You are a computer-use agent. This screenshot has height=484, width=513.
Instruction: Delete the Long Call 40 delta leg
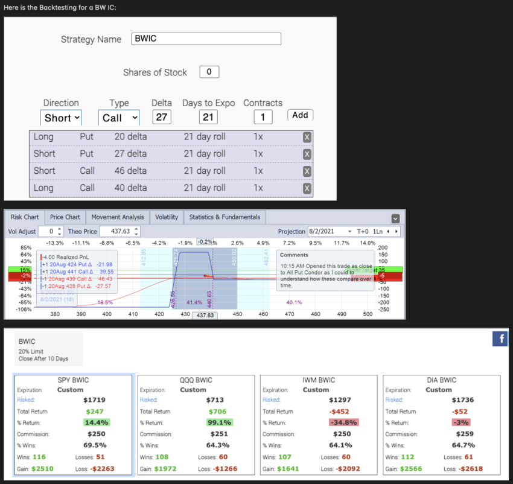(307, 188)
